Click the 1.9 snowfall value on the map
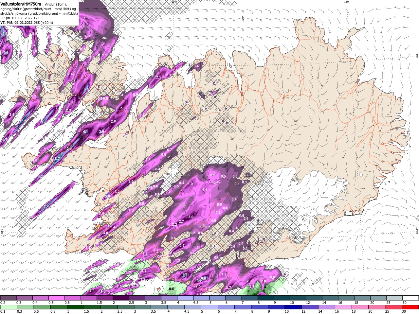The image size is (419, 314). pos(190,184)
